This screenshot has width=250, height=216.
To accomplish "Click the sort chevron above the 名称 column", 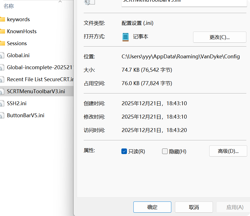I will 60,2.
